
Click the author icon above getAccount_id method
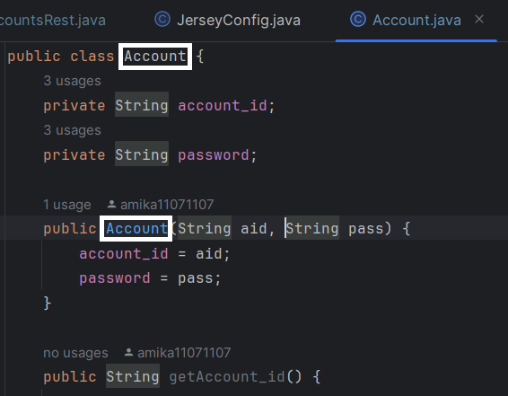[128, 352]
